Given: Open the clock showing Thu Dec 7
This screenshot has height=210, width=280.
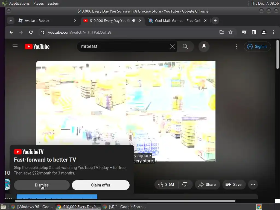Looking at the screenshot, I should (265, 3).
